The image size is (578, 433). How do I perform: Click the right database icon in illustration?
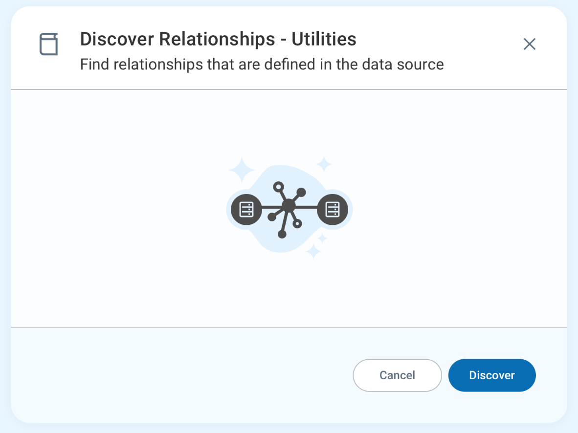point(333,209)
